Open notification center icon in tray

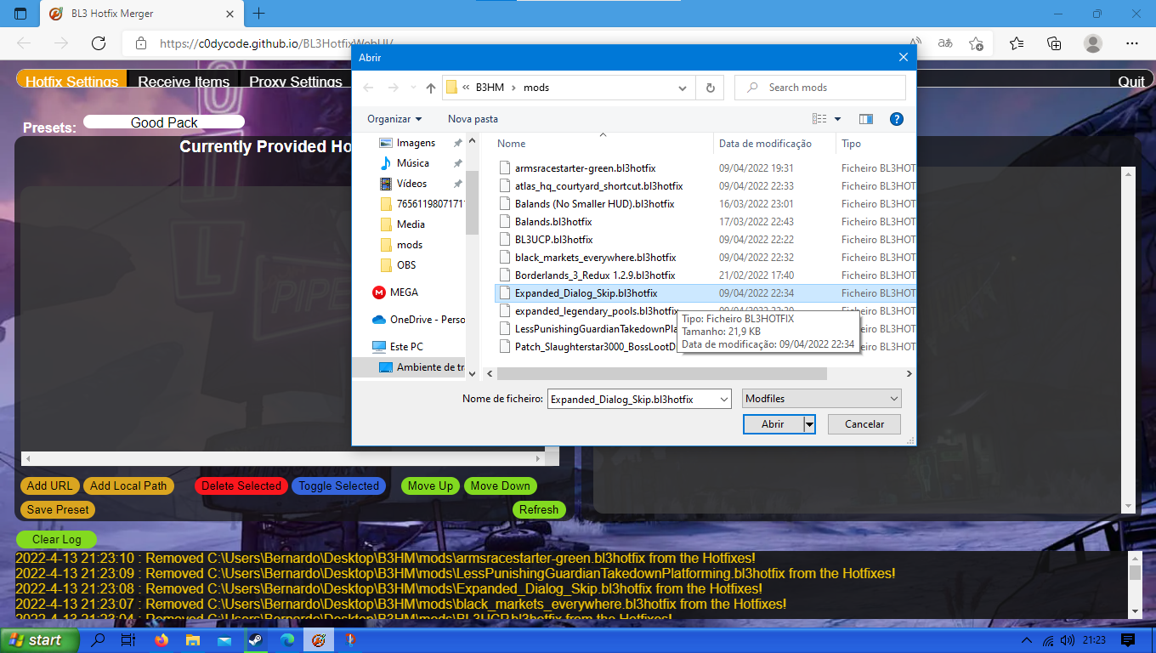(x=1128, y=640)
